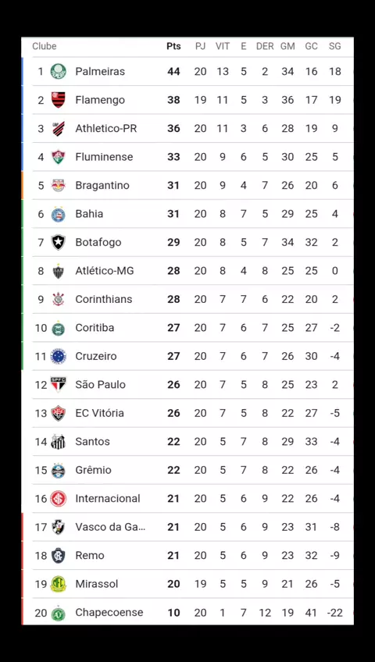Click the SG column header
375x662 pixels.
[x=335, y=46]
